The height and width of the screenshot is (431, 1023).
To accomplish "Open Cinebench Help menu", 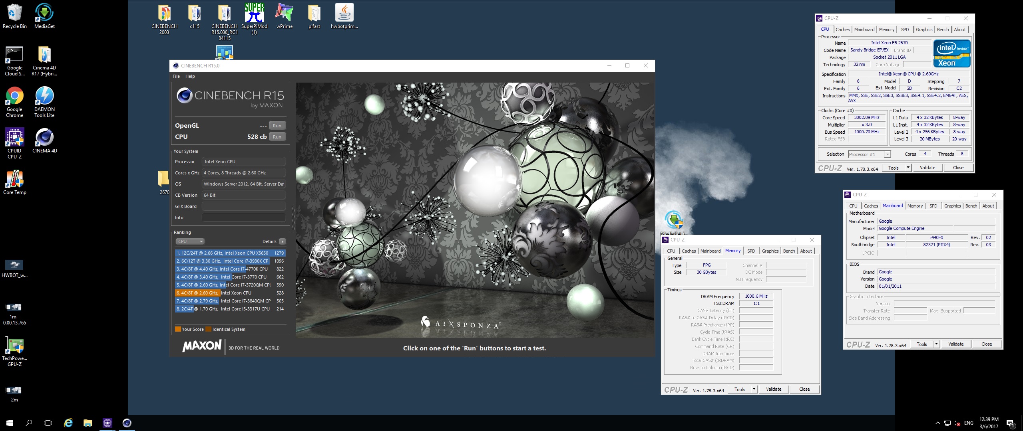I will pos(190,76).
